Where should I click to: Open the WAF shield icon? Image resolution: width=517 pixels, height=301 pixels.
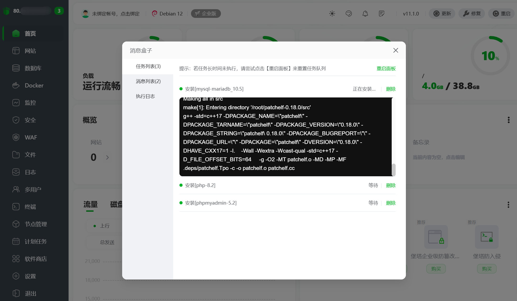tap(16, 137)
